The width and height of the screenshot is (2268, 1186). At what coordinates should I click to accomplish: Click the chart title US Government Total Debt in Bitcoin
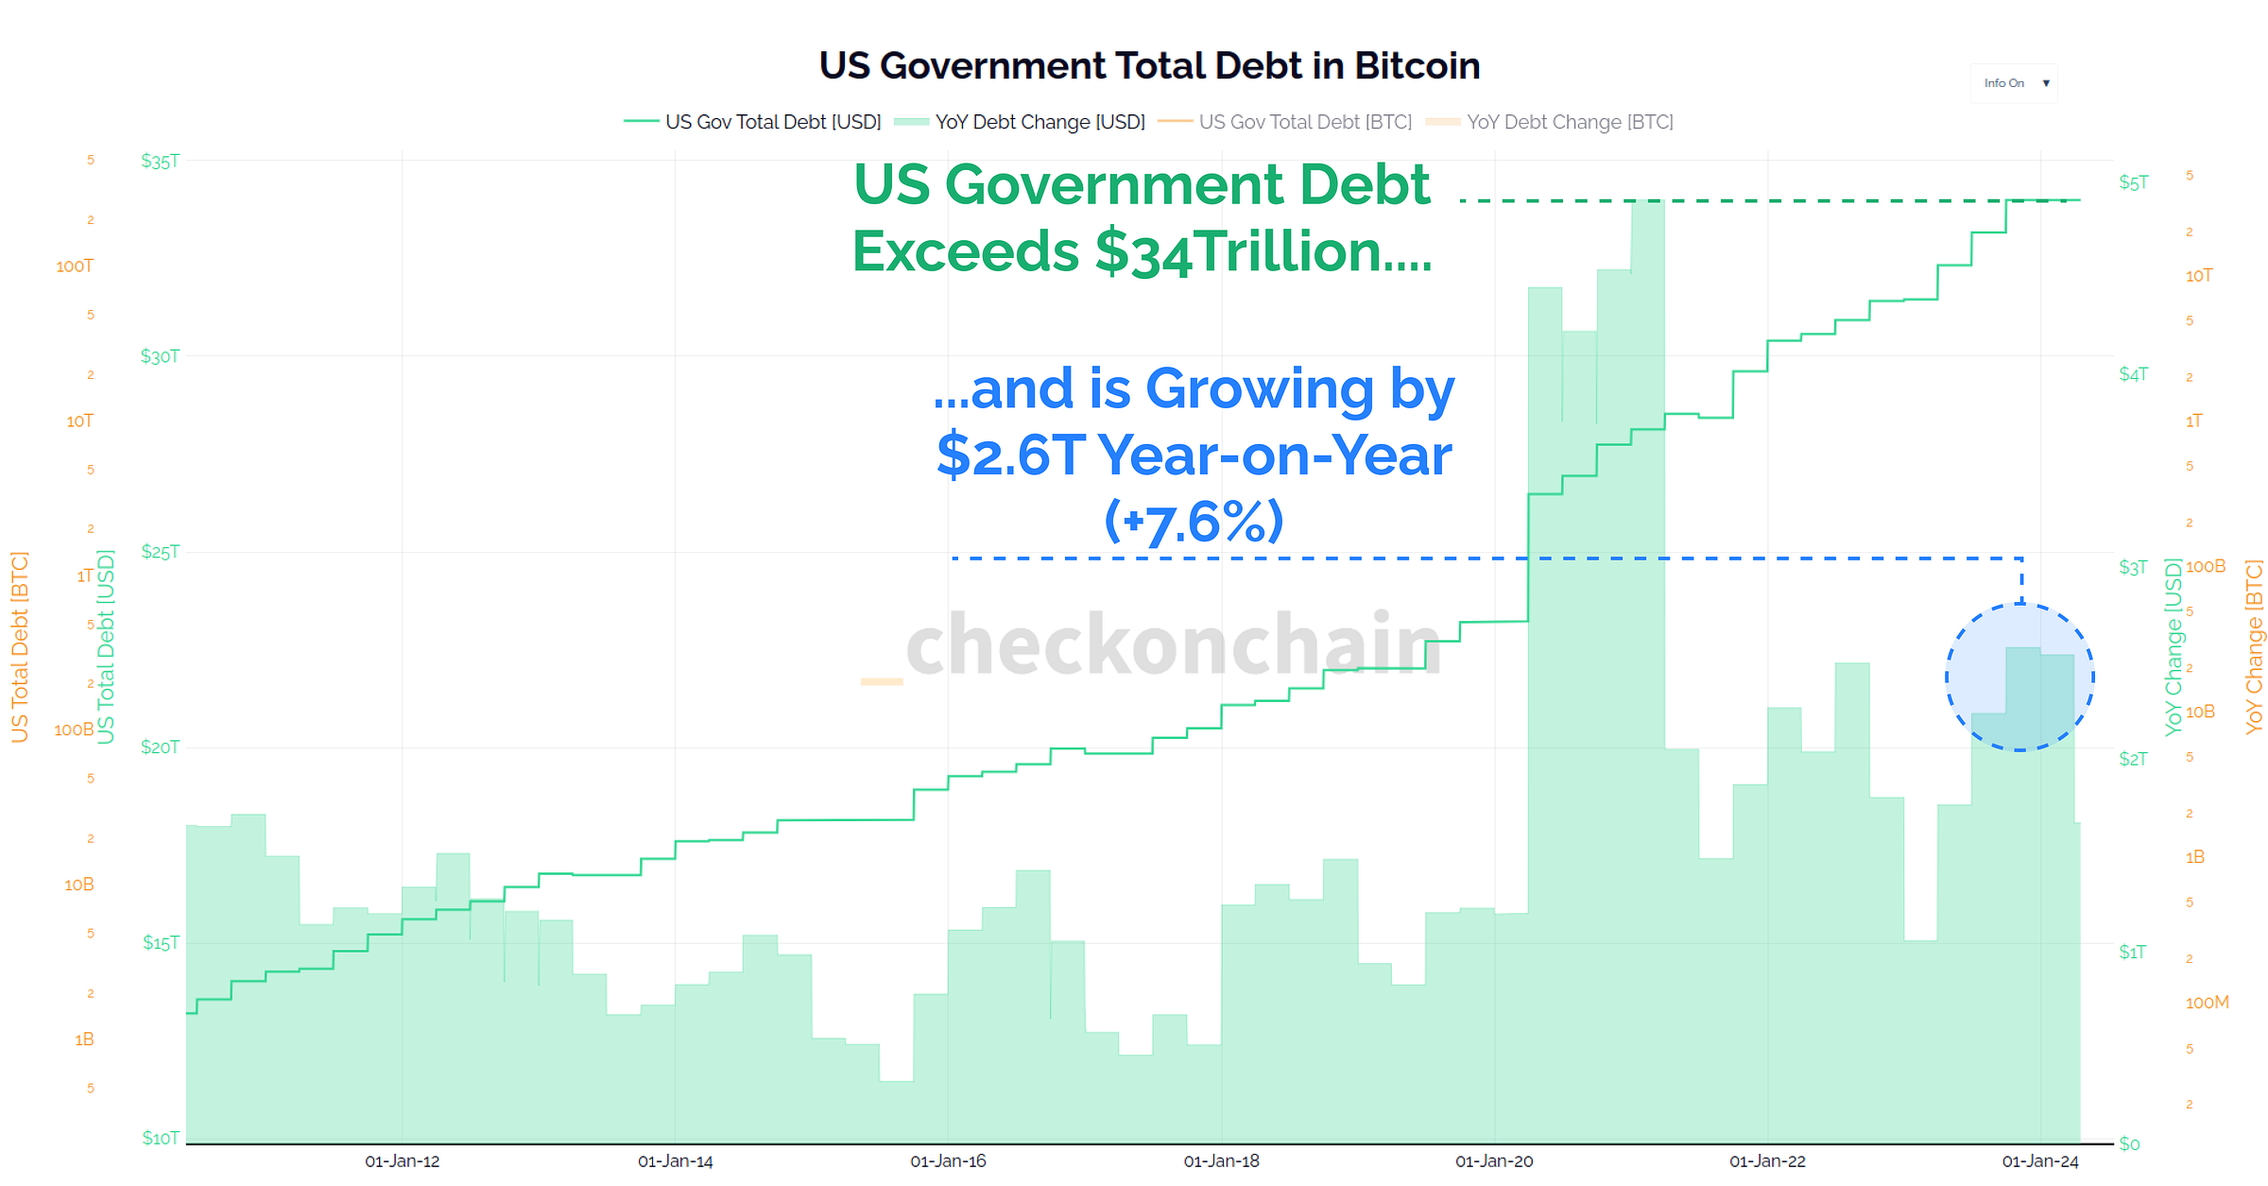(x=1149, y=65)
